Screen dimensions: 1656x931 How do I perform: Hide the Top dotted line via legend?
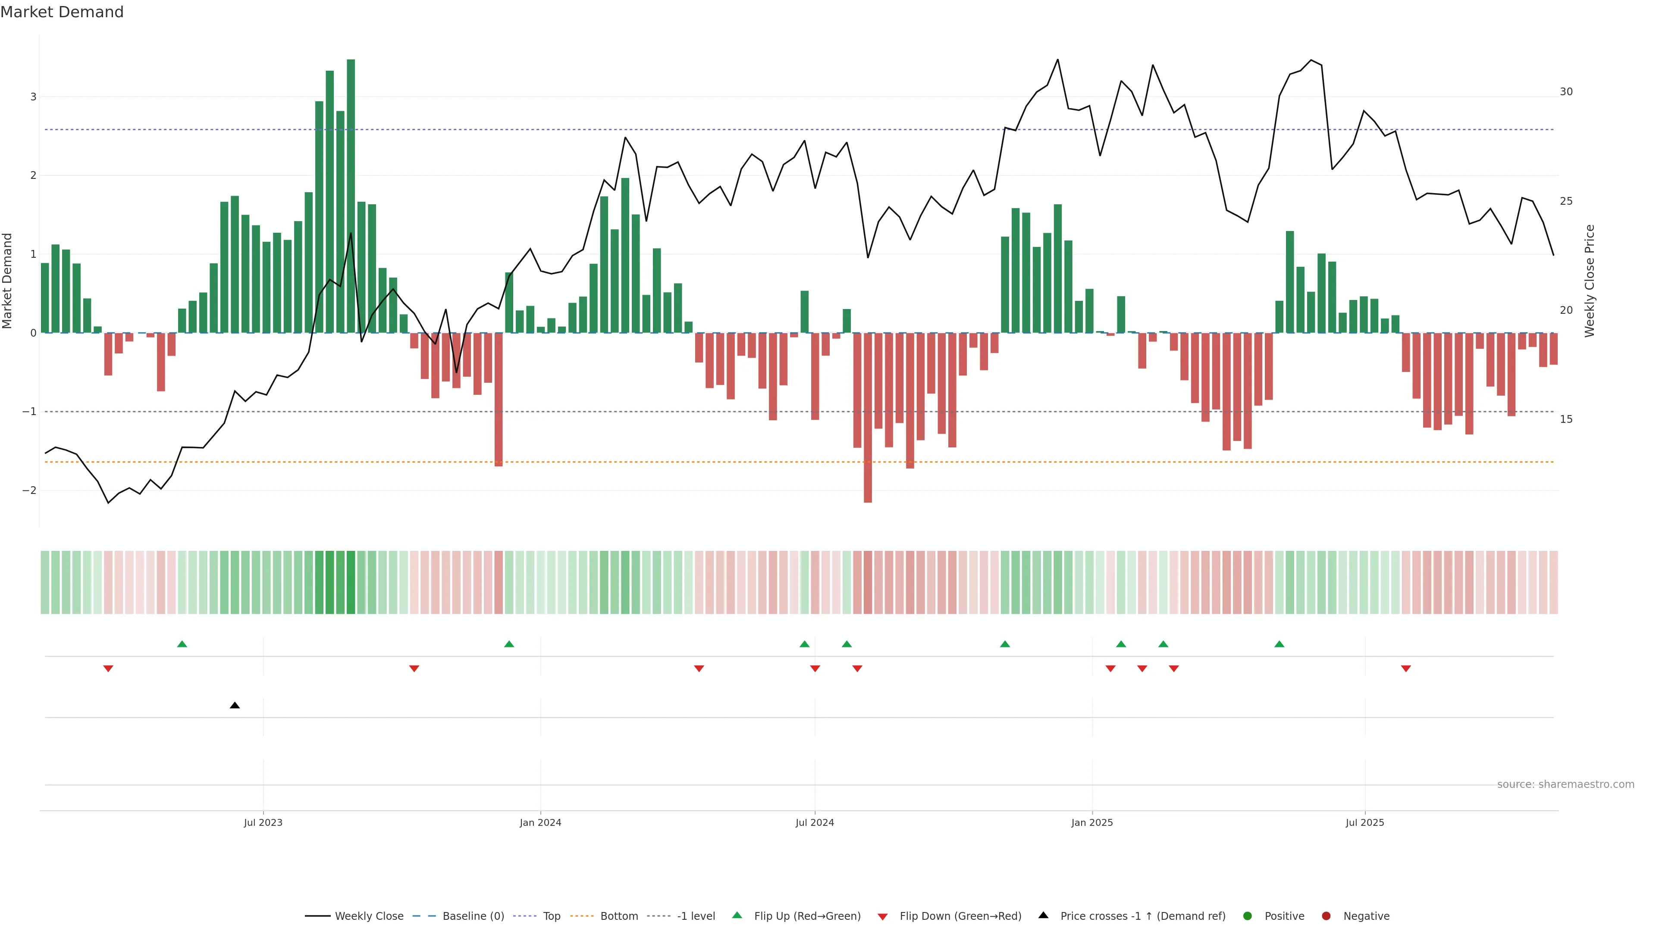click(x=551, y=916)
